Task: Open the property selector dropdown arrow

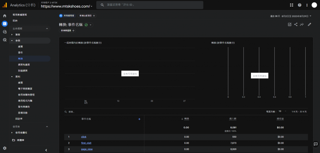Action: pyautogui.click(x=92, y=7)
